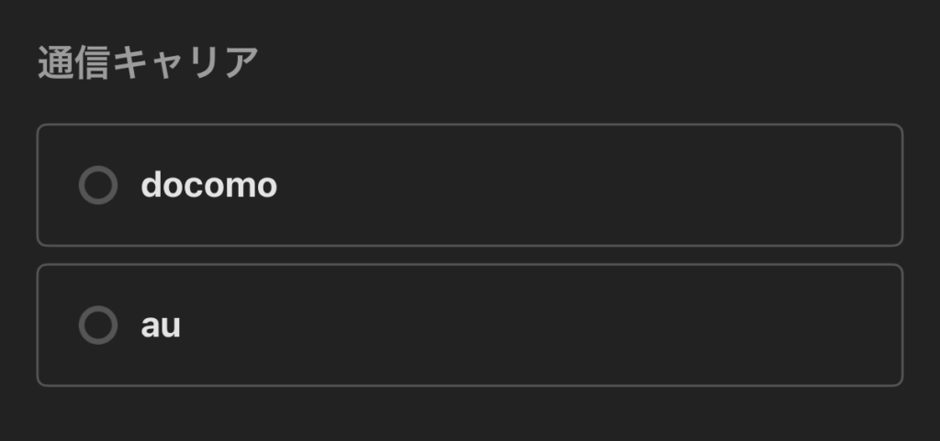
Task: Click the docomo label text
Action: coord(208,185)
